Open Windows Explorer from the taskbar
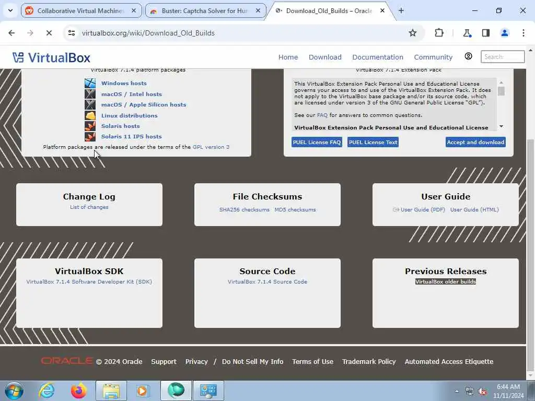535x401 pixels. pos(111,391)
